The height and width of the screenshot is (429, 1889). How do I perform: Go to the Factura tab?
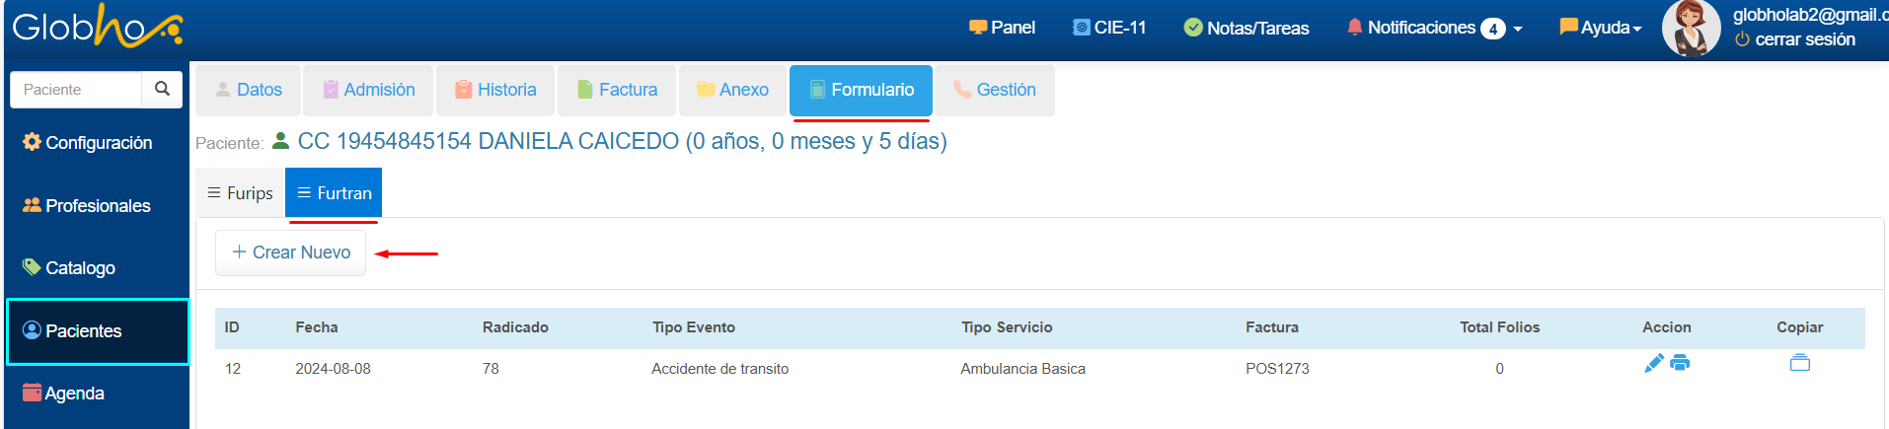click(x=617, y=90)
